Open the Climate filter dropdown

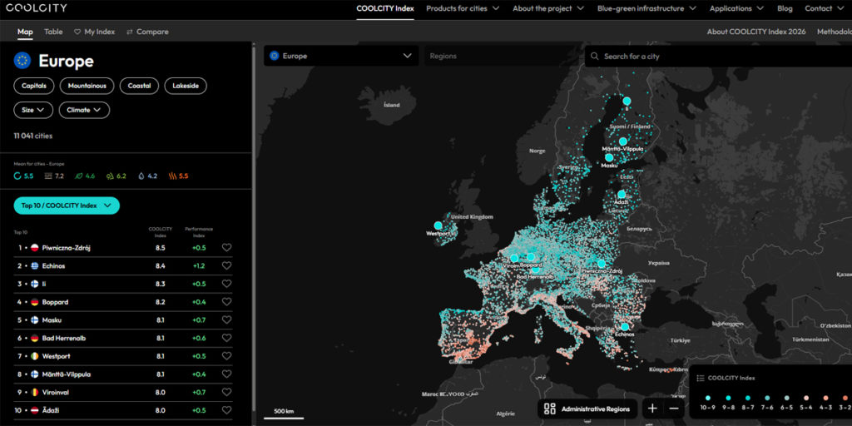84,110
